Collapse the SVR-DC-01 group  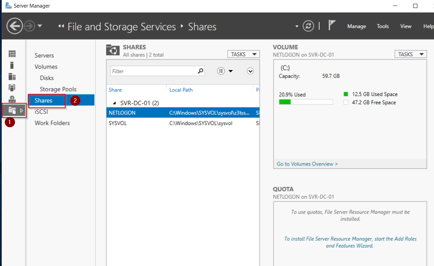(x=115, y=103)
